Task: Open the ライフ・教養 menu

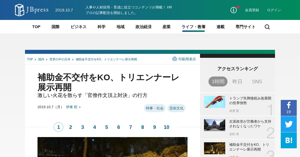Action: pos(193,27)
